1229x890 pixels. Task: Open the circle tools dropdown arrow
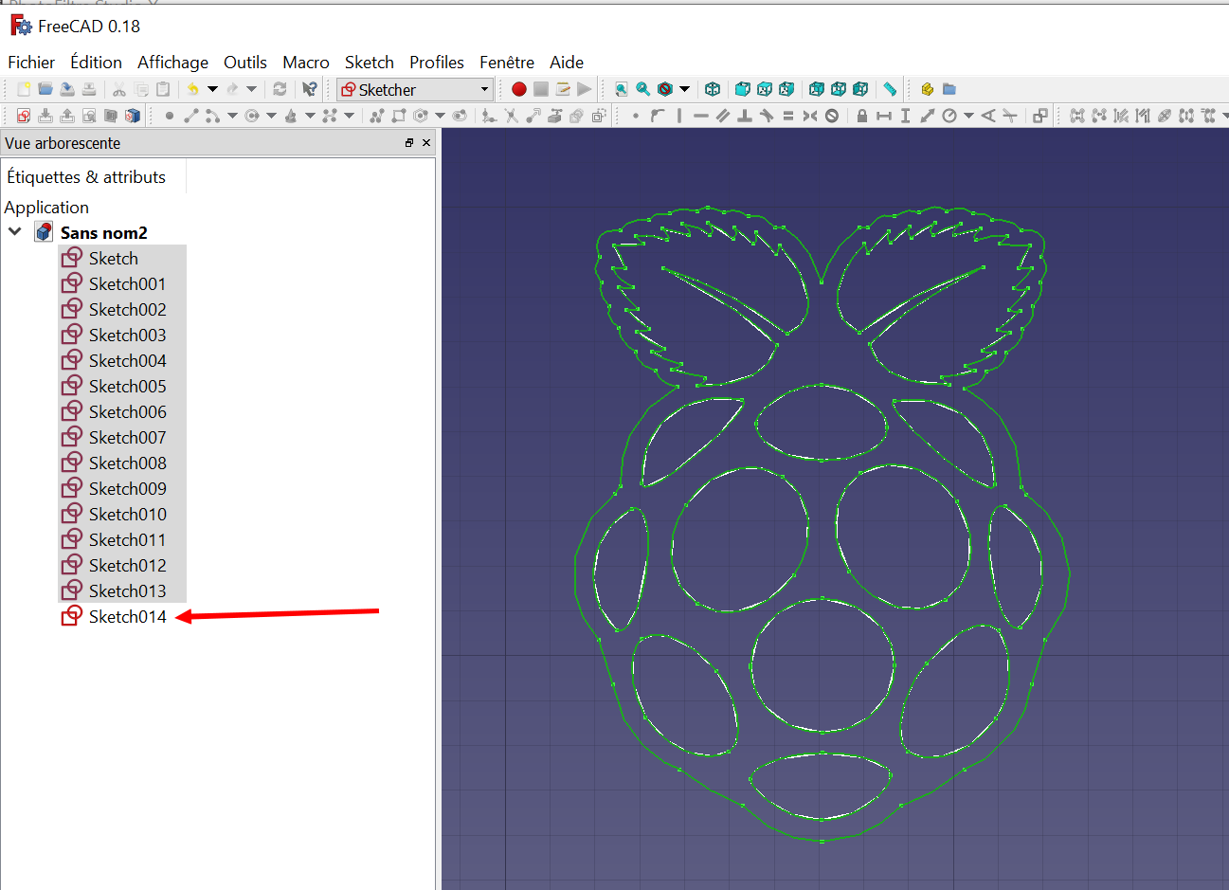(x=271, y=116)
